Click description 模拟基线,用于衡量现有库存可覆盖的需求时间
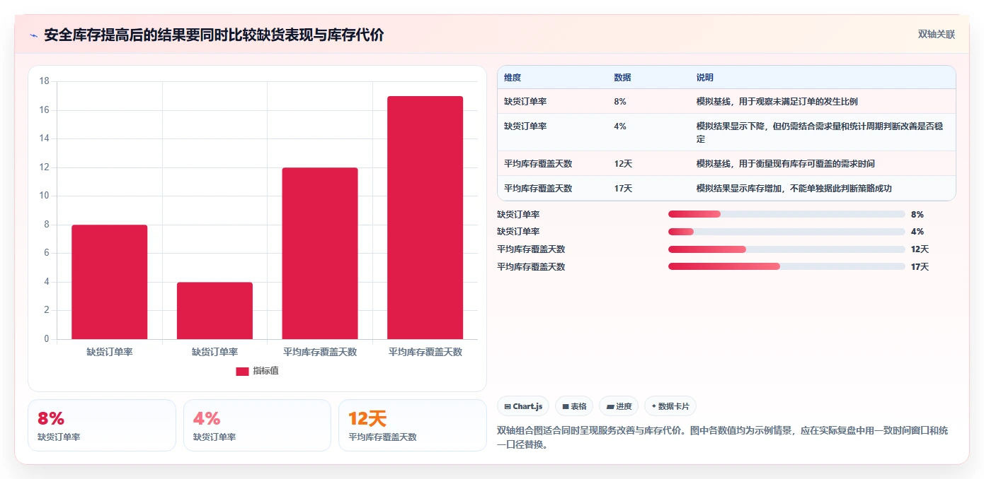 (786, 164)
